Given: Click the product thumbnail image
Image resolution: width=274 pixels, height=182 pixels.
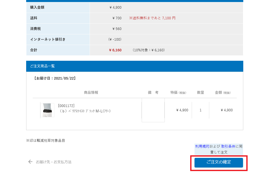Looking at the screenshot, I should (47, 110).
